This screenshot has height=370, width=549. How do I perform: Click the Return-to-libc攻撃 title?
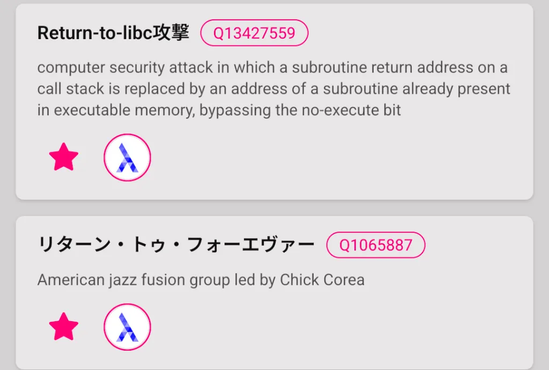tap(113, 33)
